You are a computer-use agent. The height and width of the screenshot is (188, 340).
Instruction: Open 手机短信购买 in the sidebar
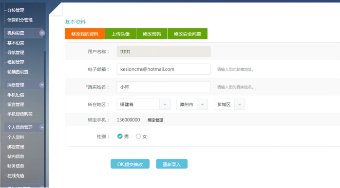20,114
